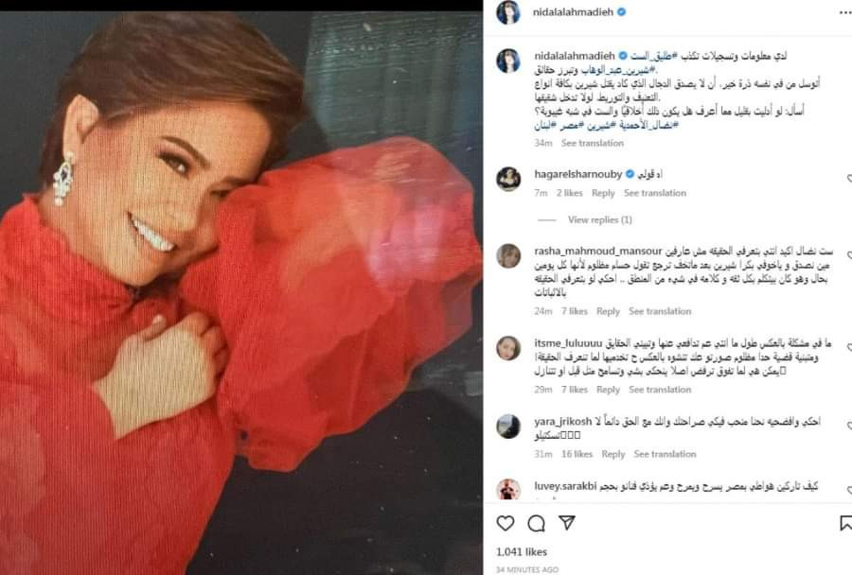This screenshot has width=852, height=575.
Task: View the 1,041 likes list
Action: 522,551
